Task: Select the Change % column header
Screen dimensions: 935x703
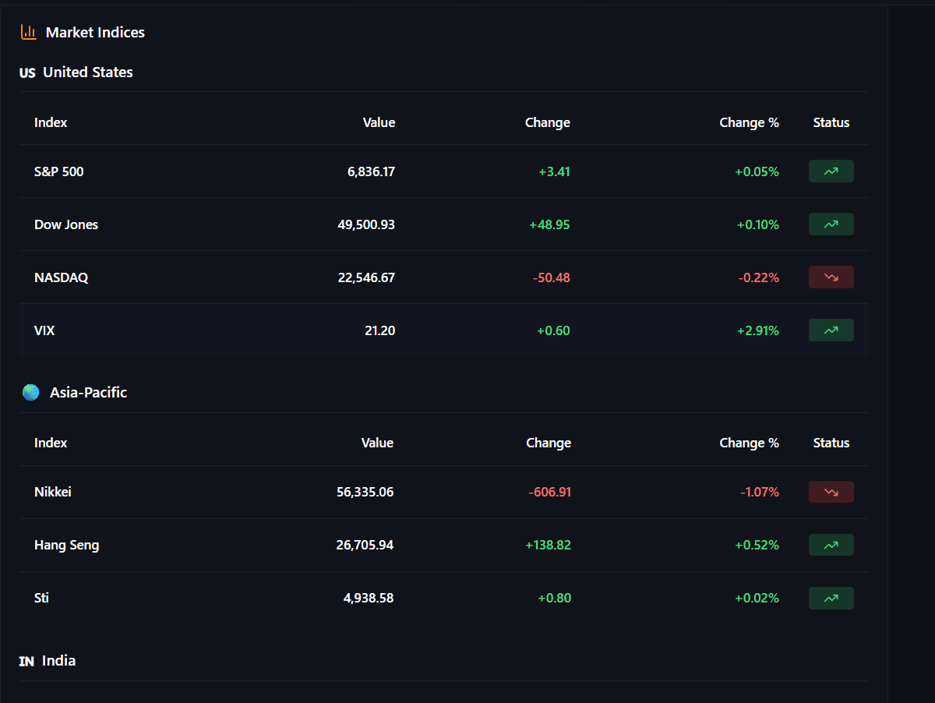Action: coord(749,122)
